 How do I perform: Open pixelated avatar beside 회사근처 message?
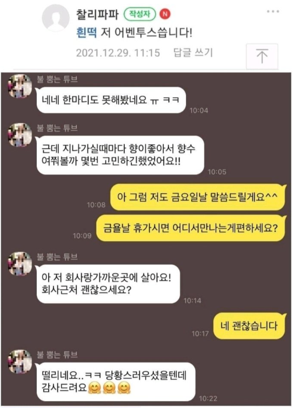point(20,264)
